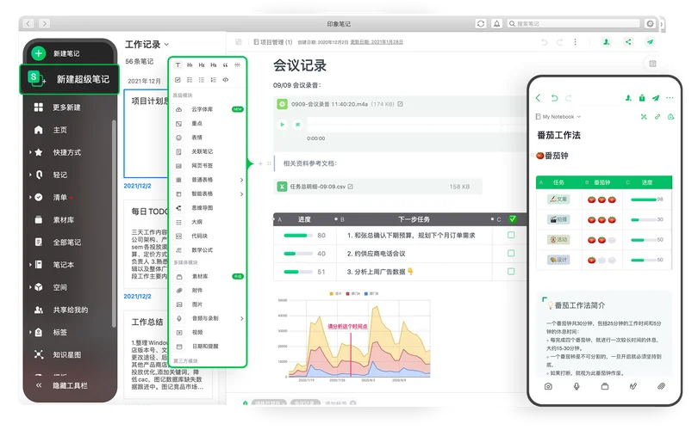
Task: Open My Notebook dropdown in the phone
Action: [558, 117]
